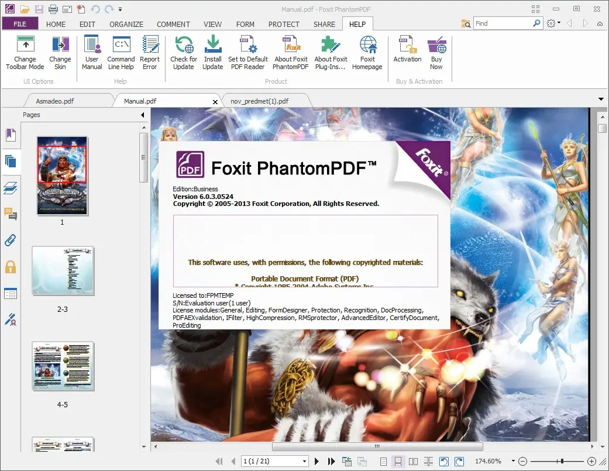The height and width of the screenshot is (471, 609).
Task: Run Check for Update
Action: pyautogui.click(x=184, y=53)
